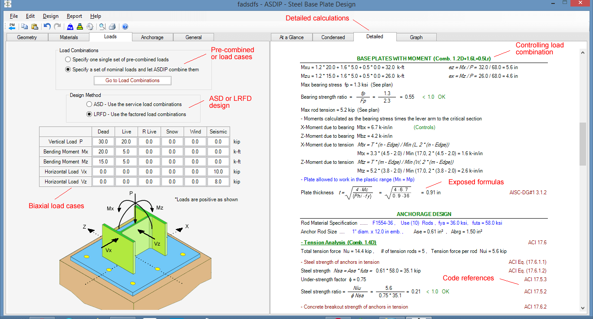593x319 pixels.
Task: Click the R Live Bending Moment Mz field
Action: pyautogui.click(x=149, y=162)
